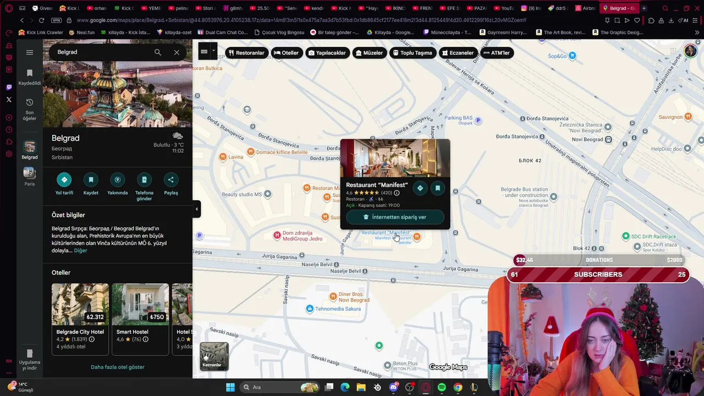Viewport: 704px width, 396px height.
Task: Click save bookmark icon on Manifest card
Action: (438, 188)
